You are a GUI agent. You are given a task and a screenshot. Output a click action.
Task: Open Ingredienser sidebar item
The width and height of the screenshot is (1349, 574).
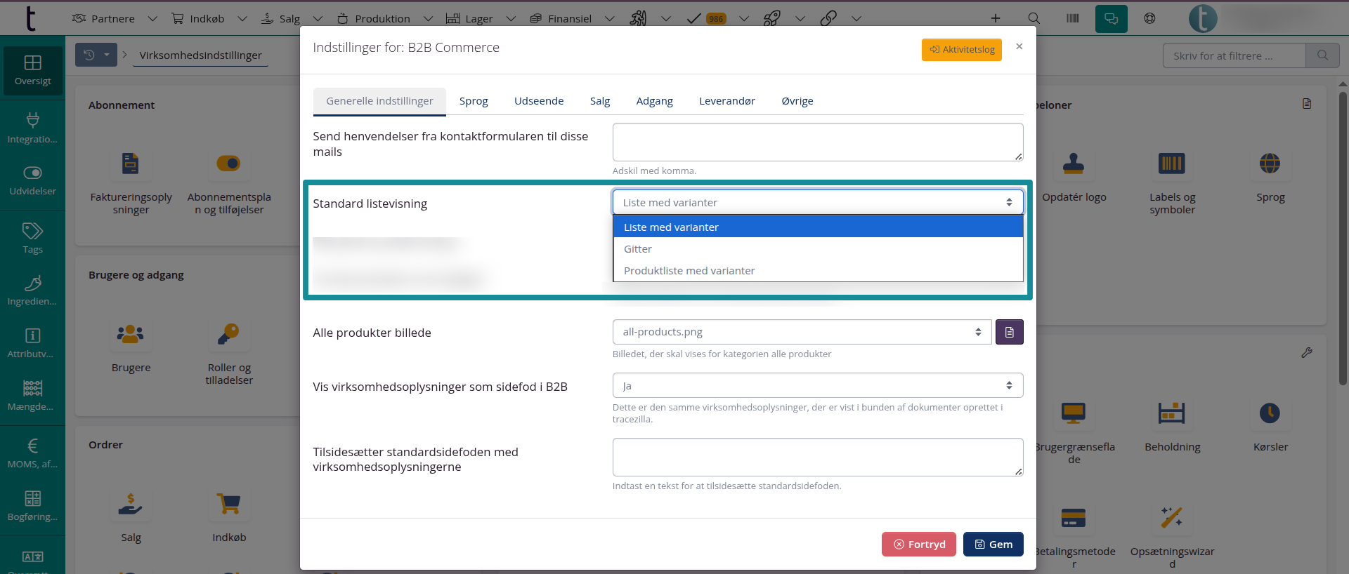click(32, 291)
